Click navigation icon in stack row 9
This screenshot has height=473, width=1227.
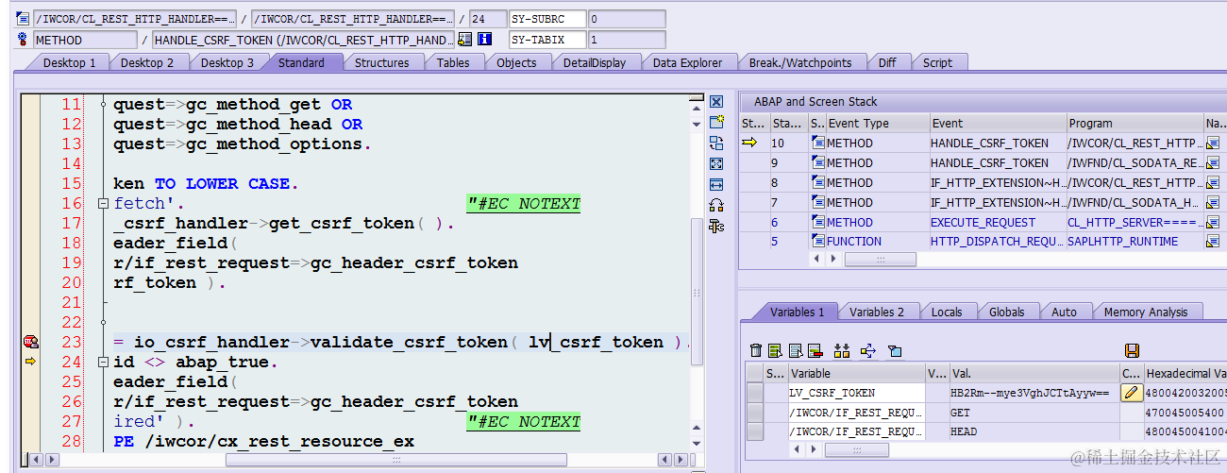pyautogui.click(x=1213, y=162)
